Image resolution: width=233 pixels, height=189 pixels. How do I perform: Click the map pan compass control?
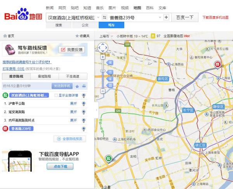point(103,48)
